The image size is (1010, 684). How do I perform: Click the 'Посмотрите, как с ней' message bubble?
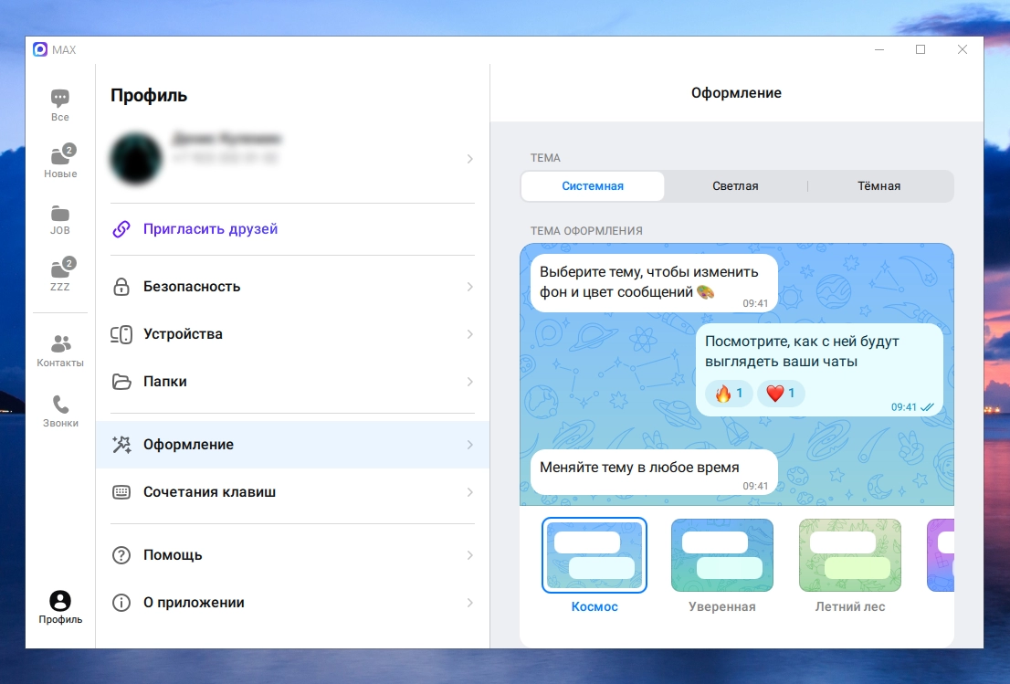[x=819, y=370]
